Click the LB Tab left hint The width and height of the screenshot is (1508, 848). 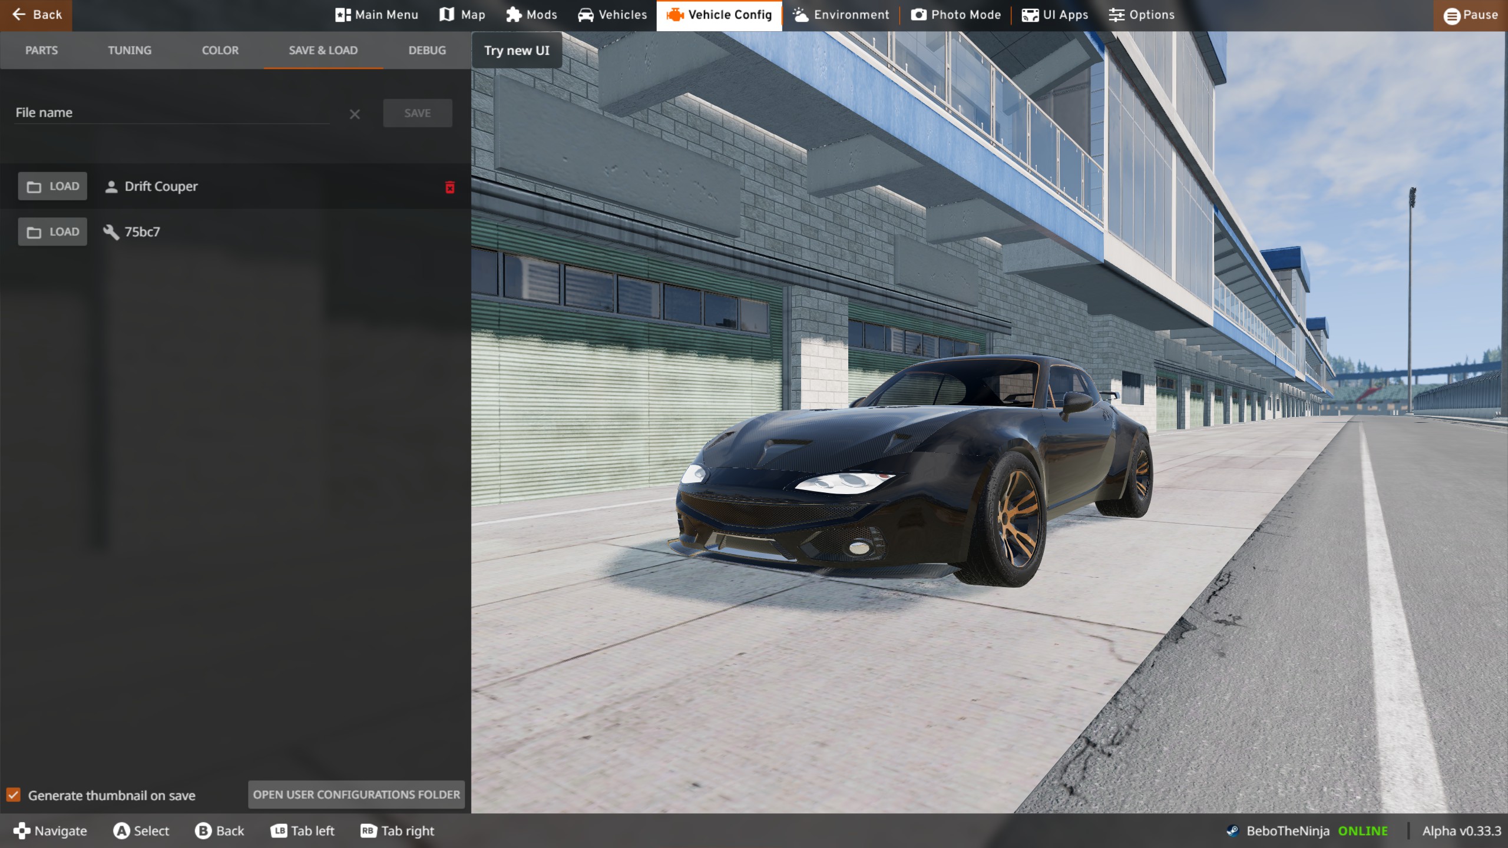click(302, 831)
